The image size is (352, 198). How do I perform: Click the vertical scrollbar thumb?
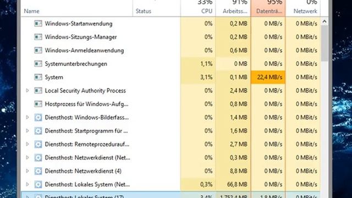(324, 43)
